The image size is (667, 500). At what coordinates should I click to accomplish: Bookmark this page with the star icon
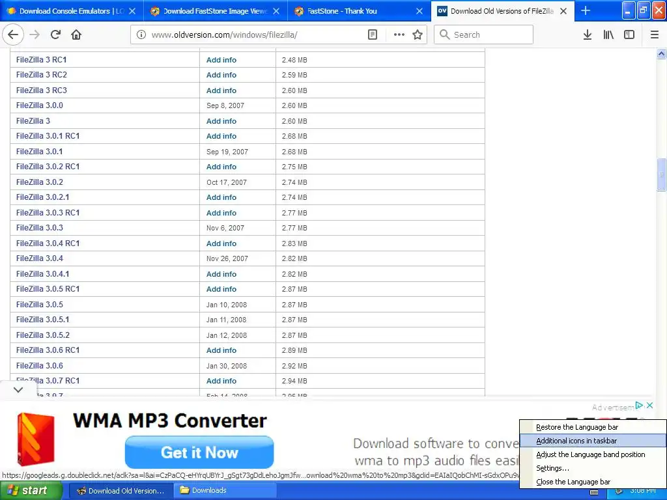coord(418,35)
